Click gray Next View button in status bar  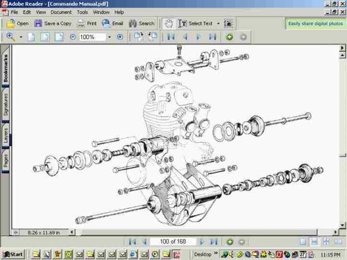point(242,242)
